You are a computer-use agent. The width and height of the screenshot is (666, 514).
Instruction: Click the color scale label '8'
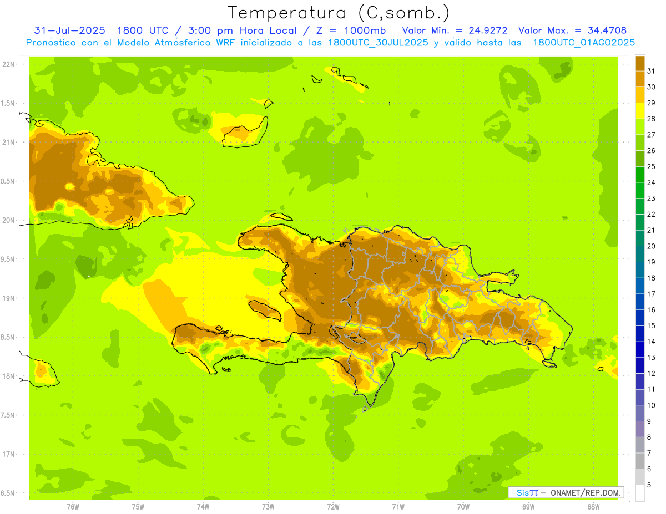(x=649, y=437)
